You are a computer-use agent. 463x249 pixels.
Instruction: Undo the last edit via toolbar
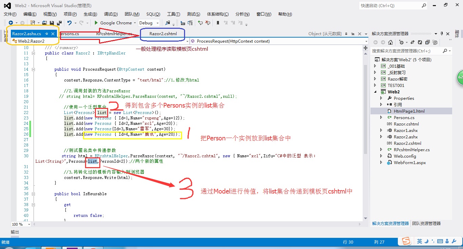tap(69, 23)
